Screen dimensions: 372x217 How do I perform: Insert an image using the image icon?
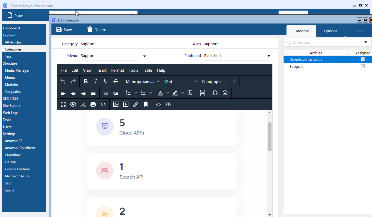coord(116,104)
